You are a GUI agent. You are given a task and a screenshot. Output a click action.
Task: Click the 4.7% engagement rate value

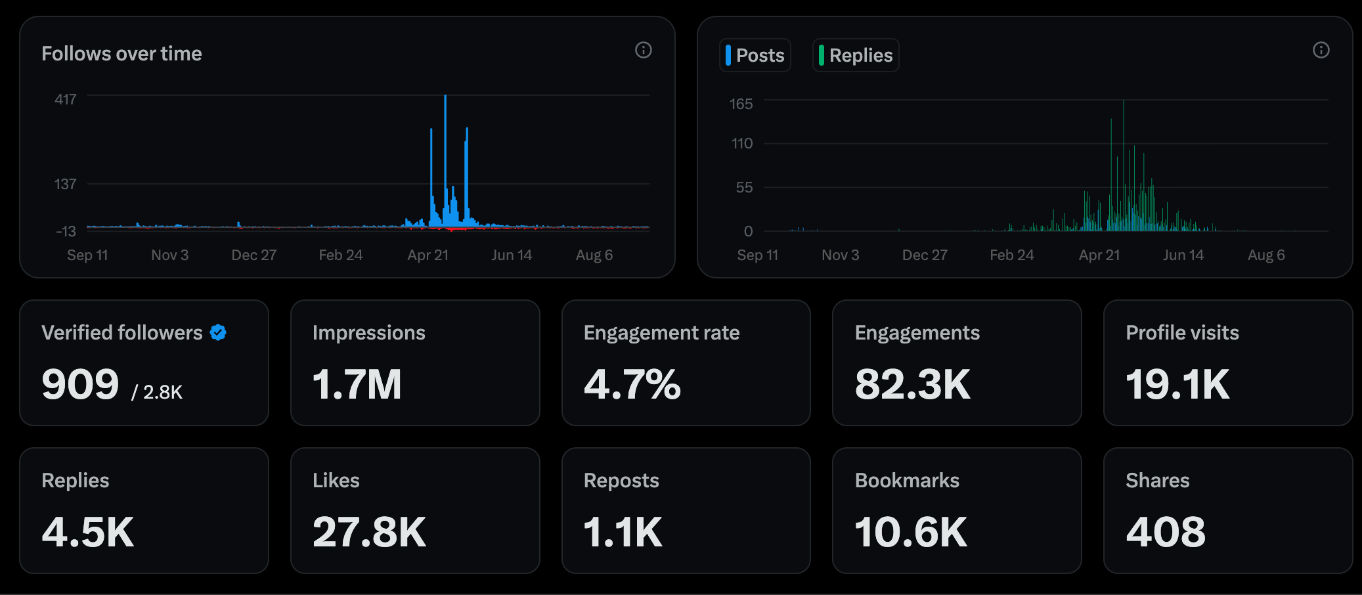[632, 385]
